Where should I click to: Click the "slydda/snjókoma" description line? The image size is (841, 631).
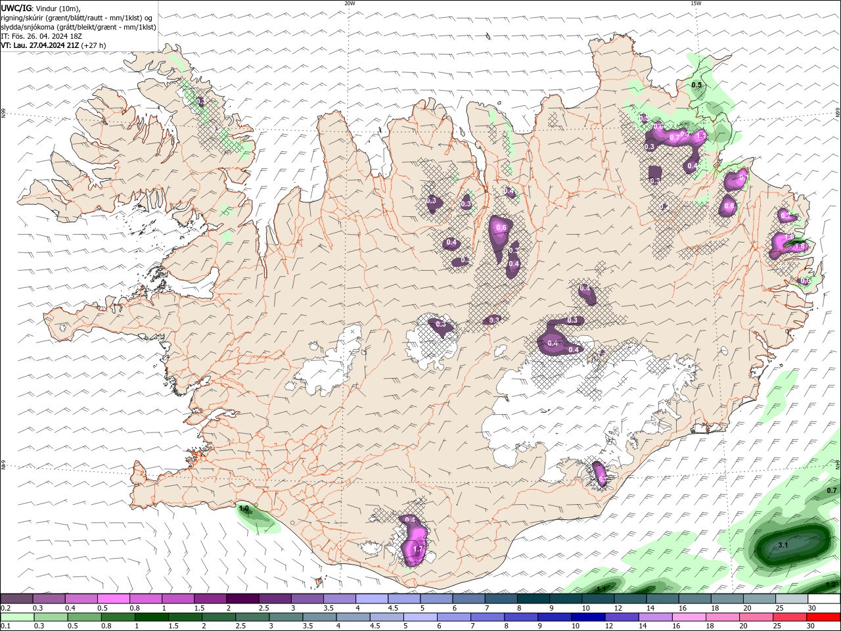click(x=78, y=27)
